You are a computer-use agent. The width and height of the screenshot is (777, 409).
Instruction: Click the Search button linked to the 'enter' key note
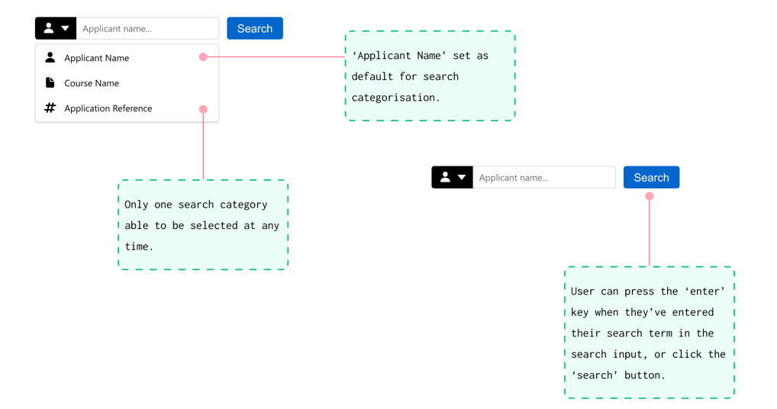(651, 177)
